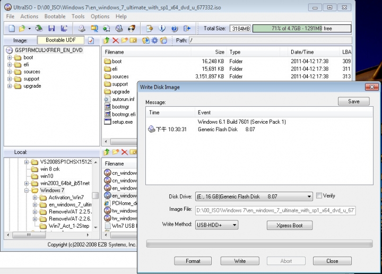Select the setup.exe file row
Screen dimensions: 382x274
click(119, 122)
